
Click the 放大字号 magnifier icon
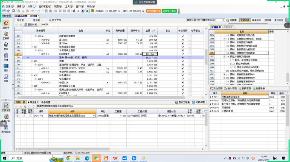pos(50,20)
